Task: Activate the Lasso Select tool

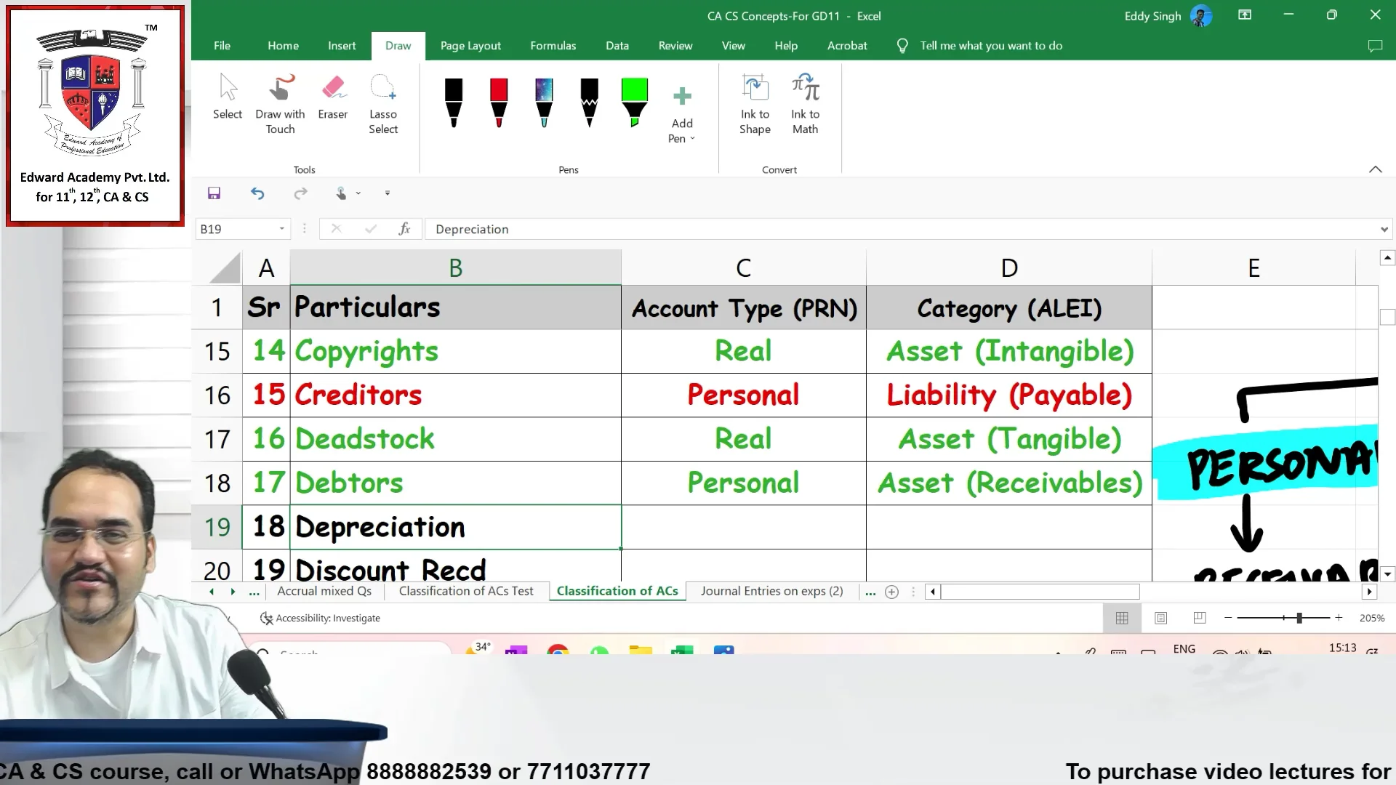Action: pos(383,102)
